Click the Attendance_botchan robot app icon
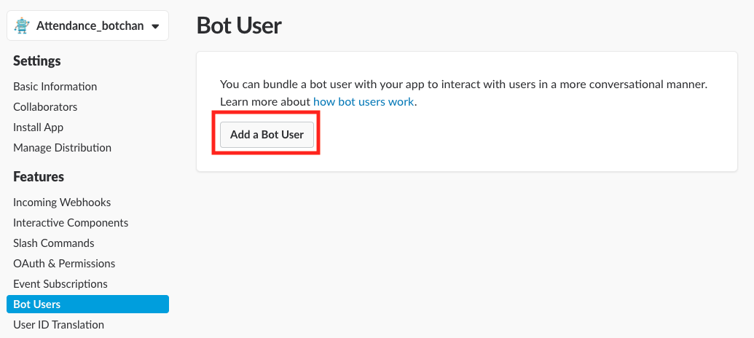The width and height of the screenshot is (754, 338). coord(23,26)
